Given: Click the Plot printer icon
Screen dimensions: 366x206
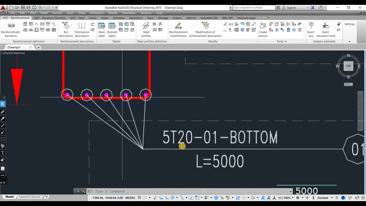Looking at the screenshot, I should click(34, 7).
